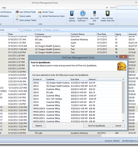Select invoice 99920120912 row
This screenshot has height=147, width=138.
(x=77, y=115)
